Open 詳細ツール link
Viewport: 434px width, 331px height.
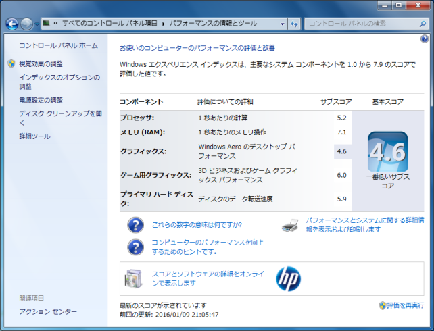(x=34, y=136)
